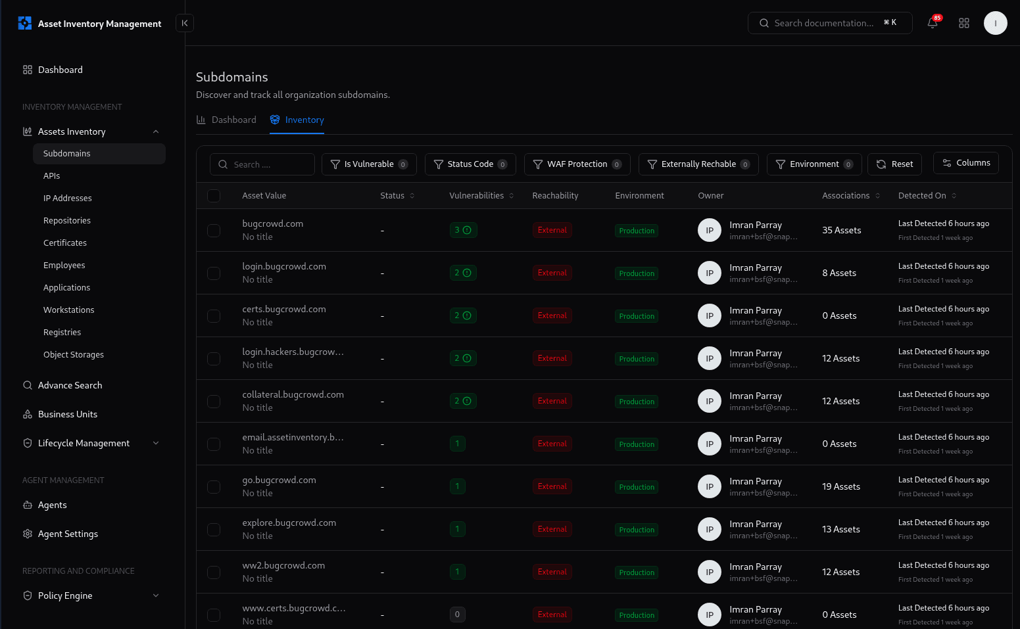The height and width of the screenshot is (629, 1020).
Task: Click the Dashboard sidebar grid icon
Action: coord(28,70)
